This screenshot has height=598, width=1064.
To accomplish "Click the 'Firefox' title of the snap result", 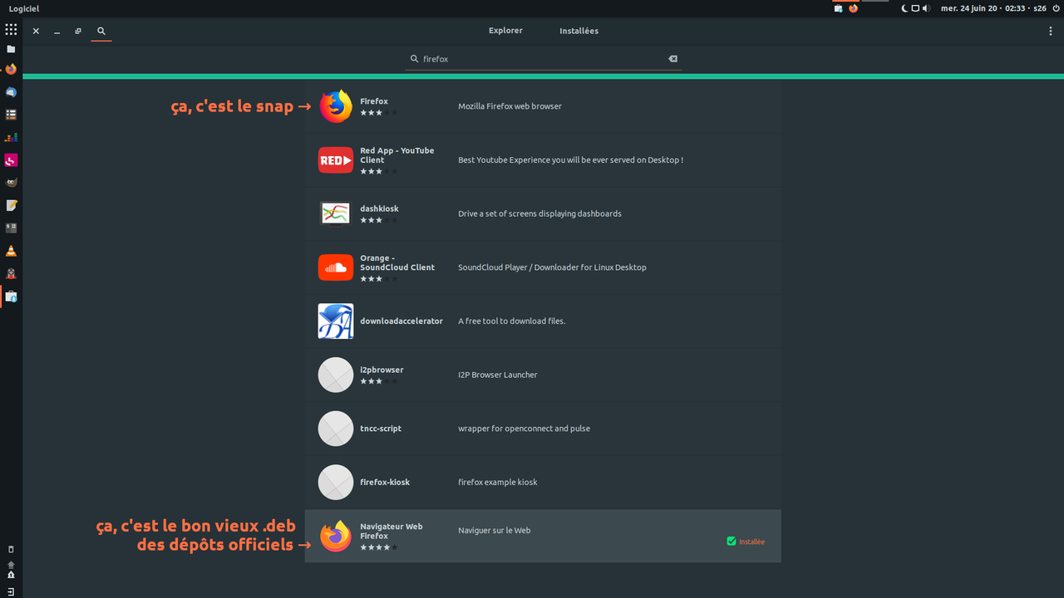I will click(x=374, y=101).
